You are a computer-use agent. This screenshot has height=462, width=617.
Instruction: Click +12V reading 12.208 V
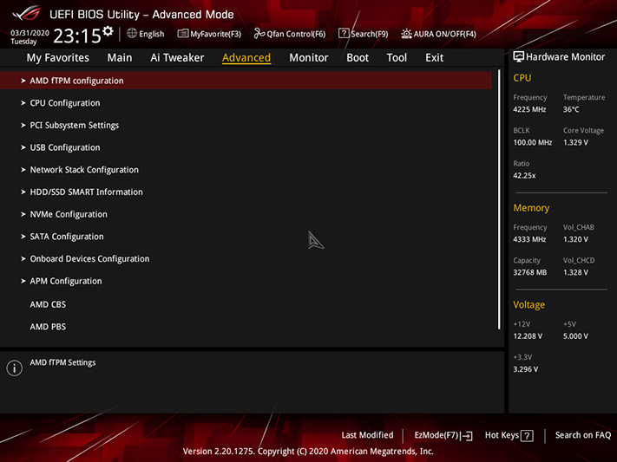[528, 336]
